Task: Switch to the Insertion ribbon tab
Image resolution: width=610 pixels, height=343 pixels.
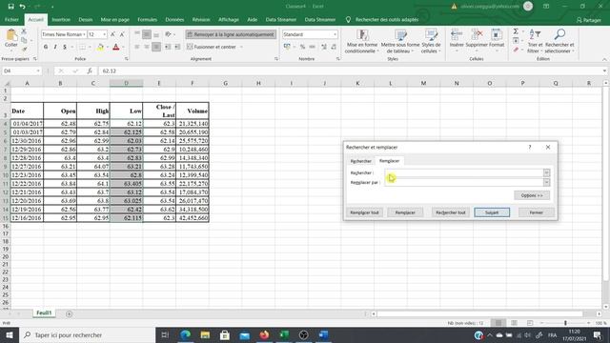Action: [x=61, y=19]
